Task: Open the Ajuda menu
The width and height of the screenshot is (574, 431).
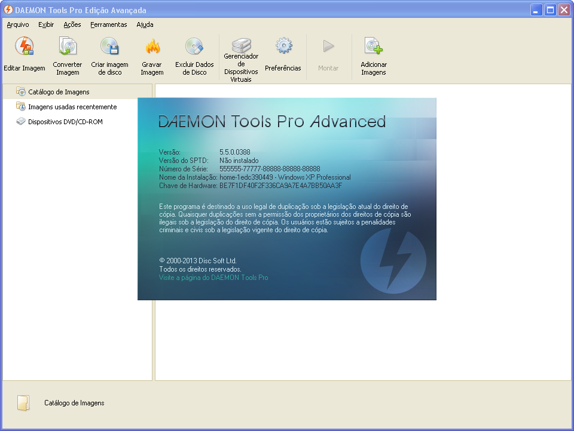Action: 145,24
